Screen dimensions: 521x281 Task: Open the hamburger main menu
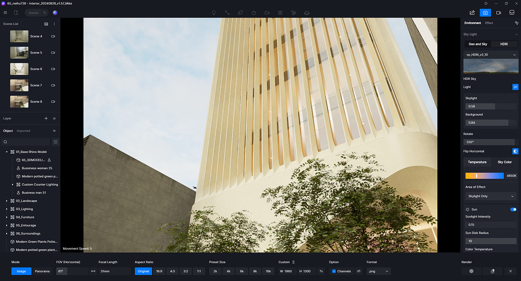[x=6, y=13]
